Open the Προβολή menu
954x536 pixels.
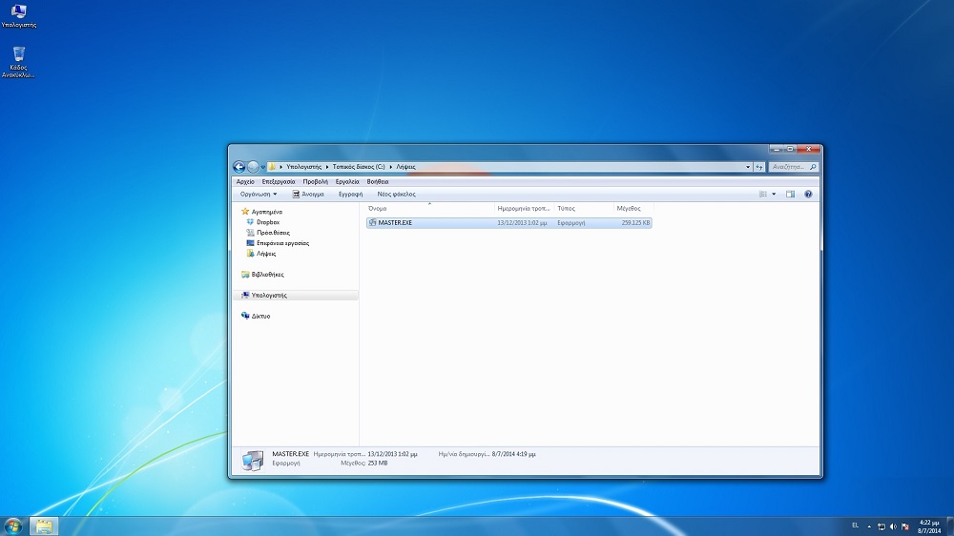pos(315,181)
